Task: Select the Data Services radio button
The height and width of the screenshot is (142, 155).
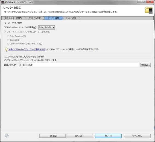Action: (x=8, y=36)
